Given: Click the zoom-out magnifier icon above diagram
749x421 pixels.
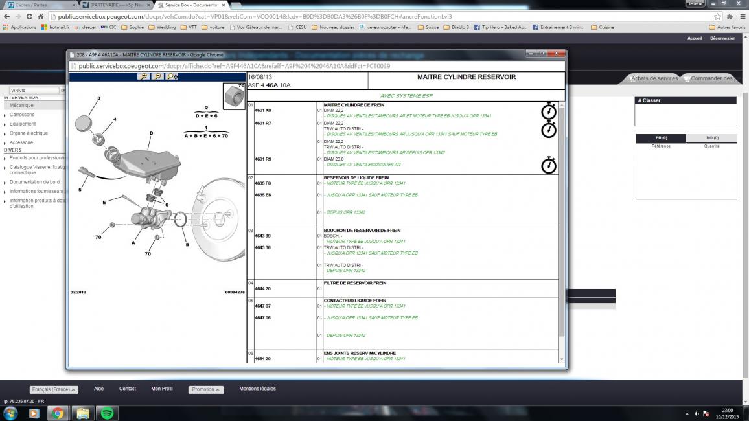Looking at the screenshot, I should 157,76.
